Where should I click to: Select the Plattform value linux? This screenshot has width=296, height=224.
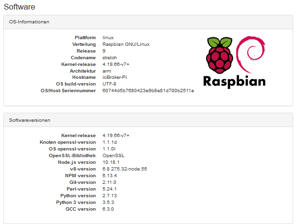pyautogui.click(x=108, y=38)
